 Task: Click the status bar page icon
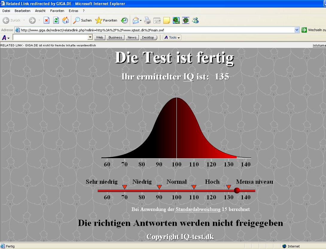click(x=3, y=246)
